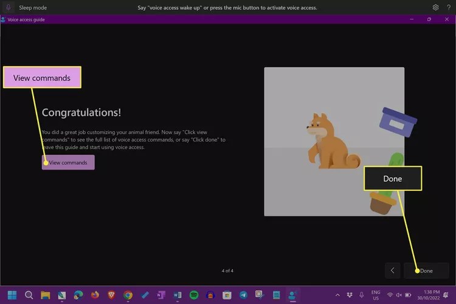Open Microsoft Store from taskbar

click(x=227, y=295)
